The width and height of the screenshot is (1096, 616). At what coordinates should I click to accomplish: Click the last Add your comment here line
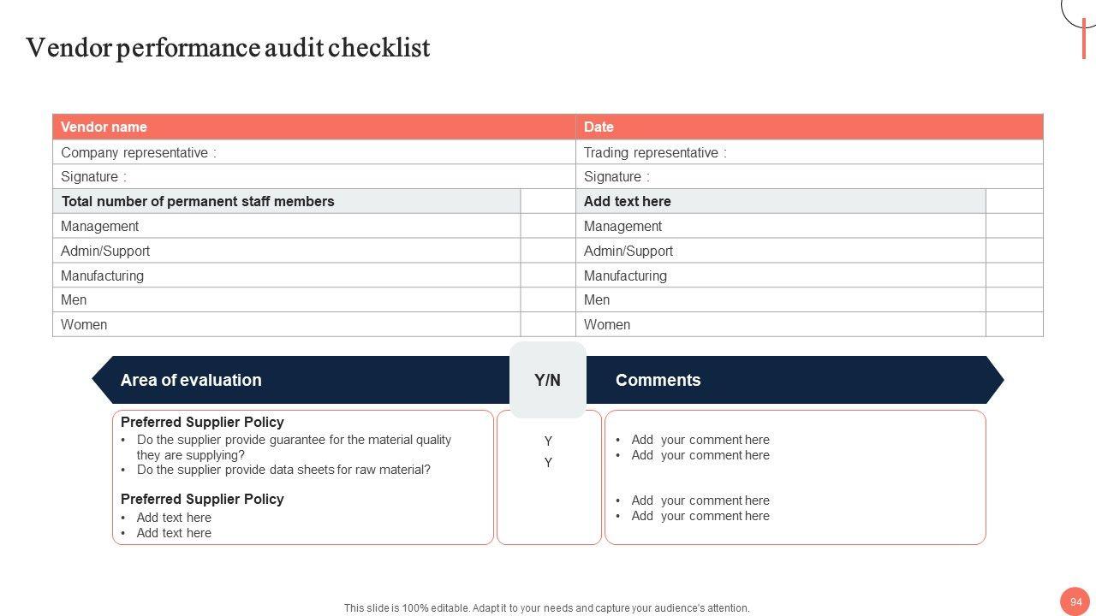point(700,516)
